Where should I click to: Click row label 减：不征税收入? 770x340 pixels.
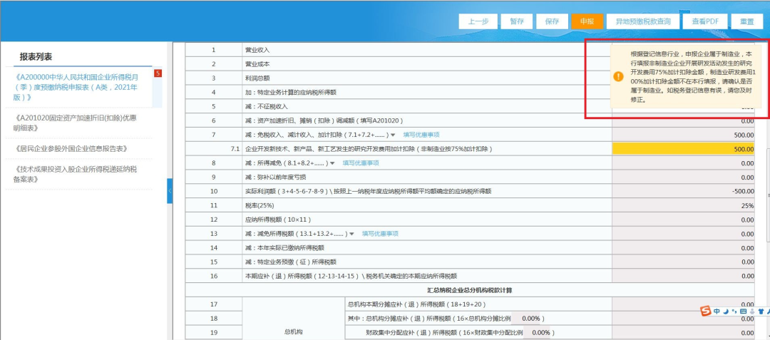click(266, 106)
